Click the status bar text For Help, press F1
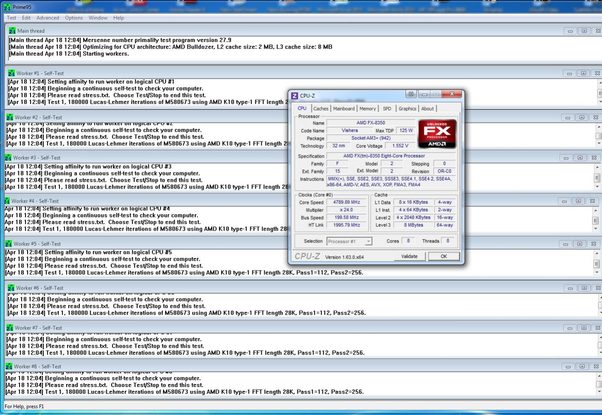The height and width of the screenshot is (415, 602). coord(24,407)
